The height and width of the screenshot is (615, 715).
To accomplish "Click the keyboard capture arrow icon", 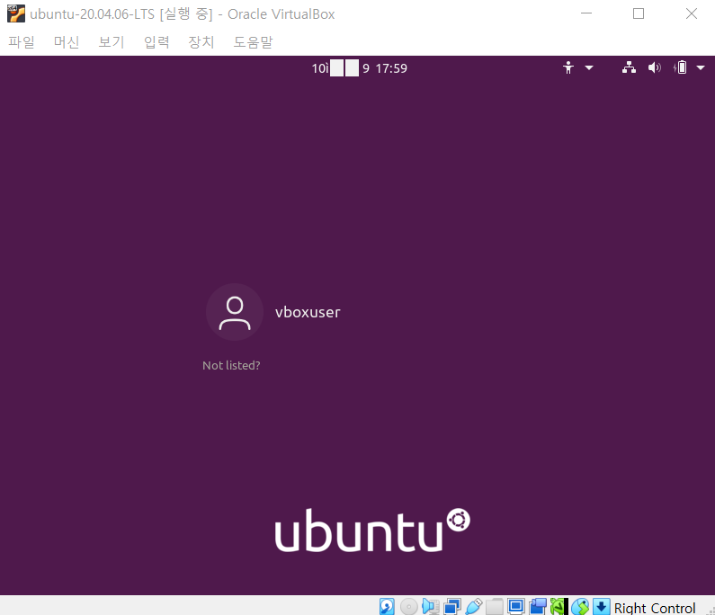I will click(x=602, y=607).
